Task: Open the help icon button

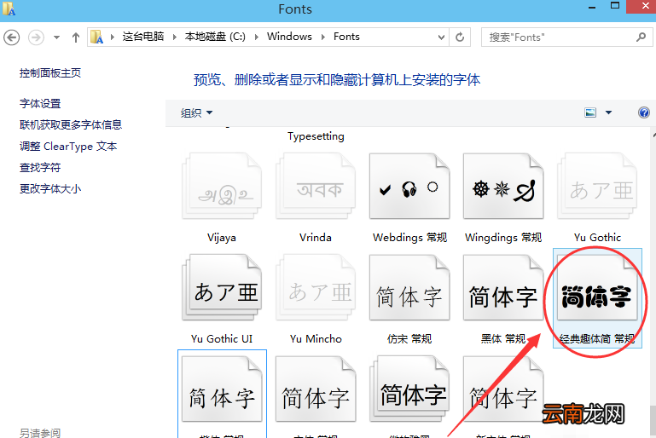Action: [644, 112]
